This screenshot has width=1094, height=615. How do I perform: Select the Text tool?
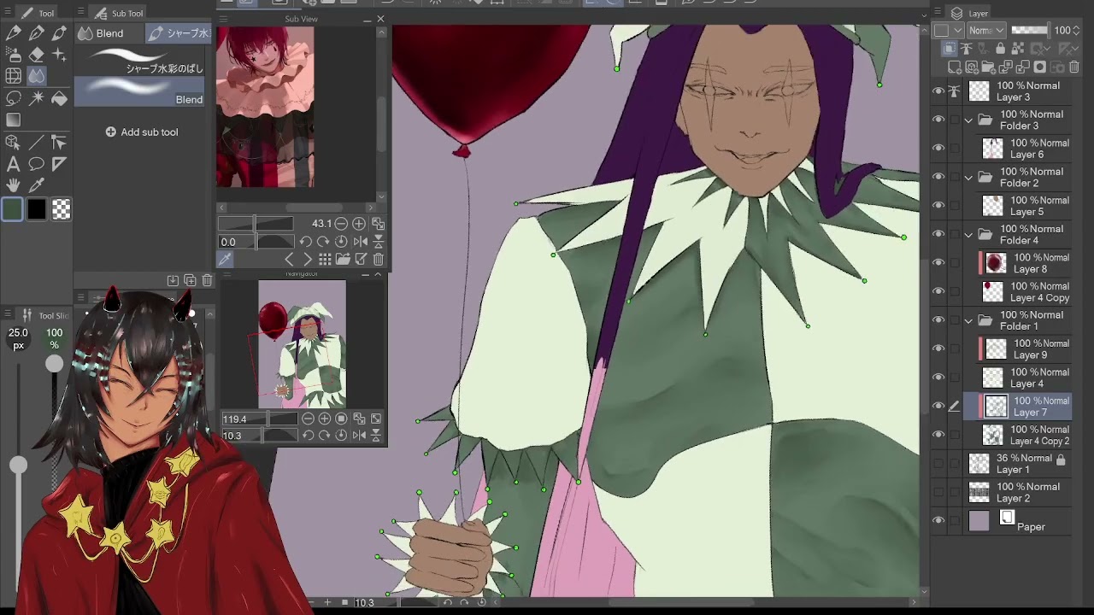pyautogui.click(x=13, y=164)
